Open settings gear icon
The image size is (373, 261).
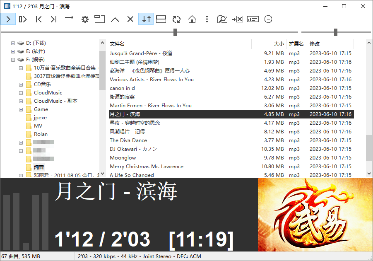(x=85, y=19)
